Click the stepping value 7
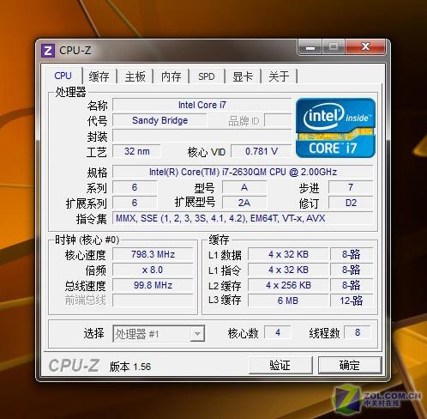This screenshot has height=419, width=427. tap(351, 187)
